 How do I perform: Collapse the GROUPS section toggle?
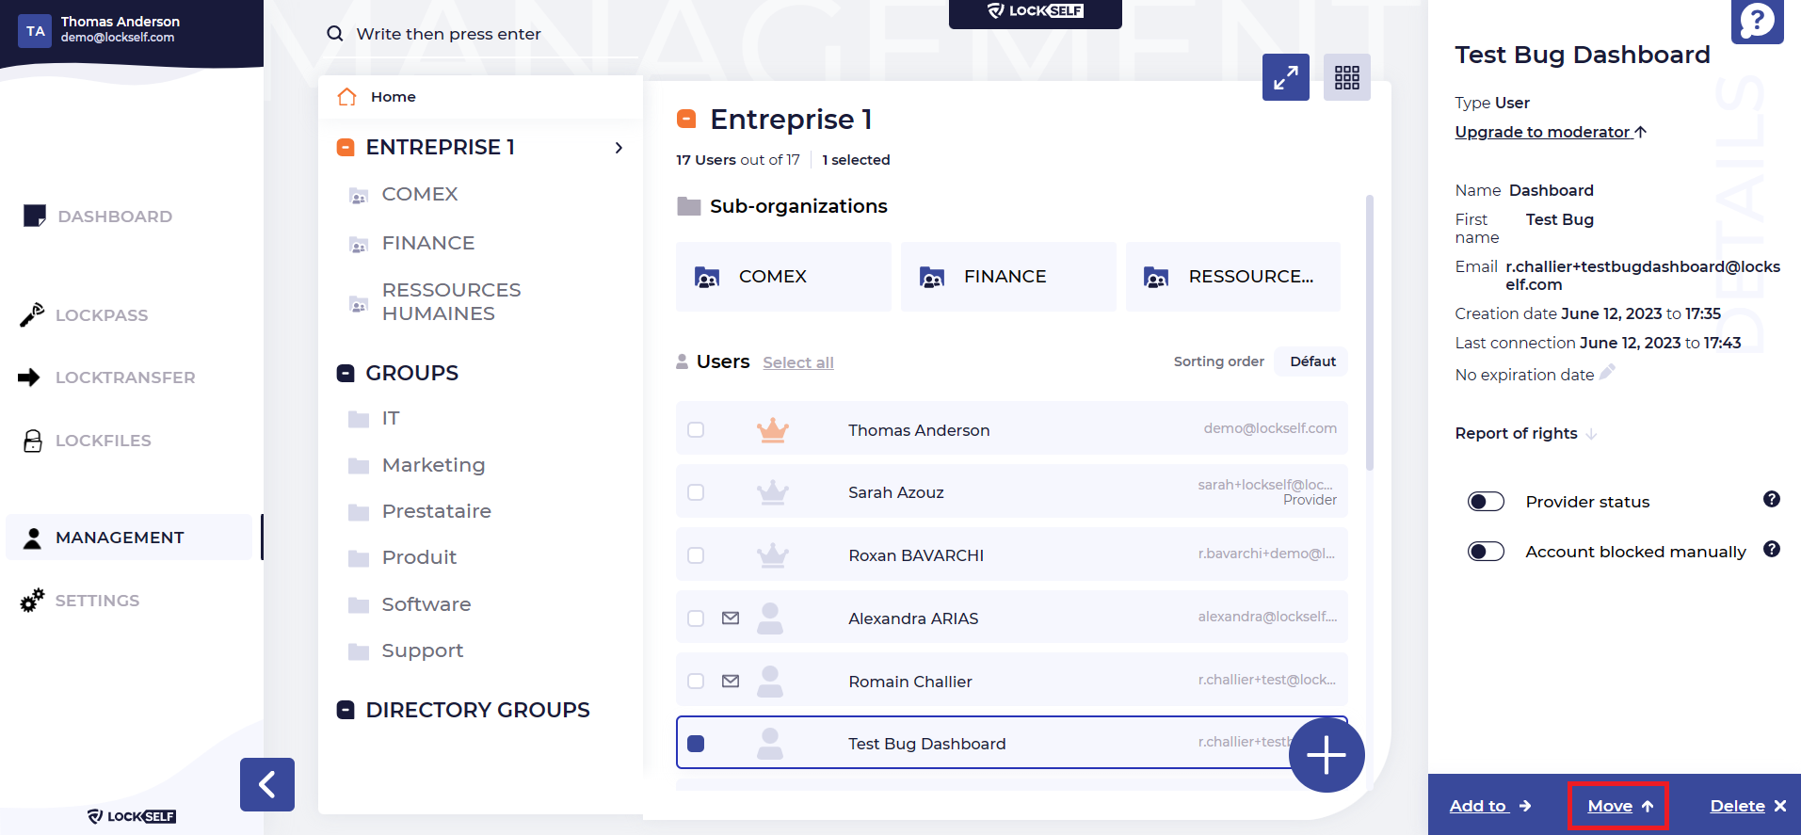coord(346,374)
